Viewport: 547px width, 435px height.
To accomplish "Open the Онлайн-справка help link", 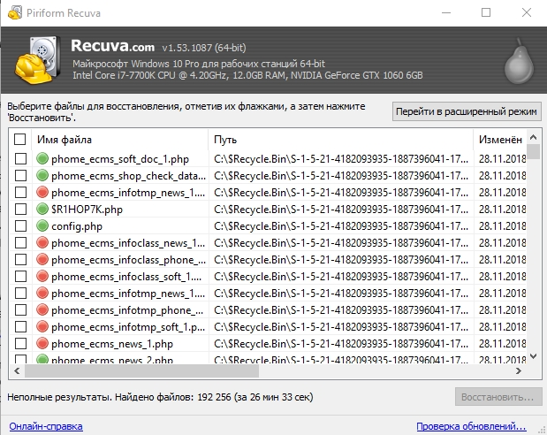I will (45, 426).
